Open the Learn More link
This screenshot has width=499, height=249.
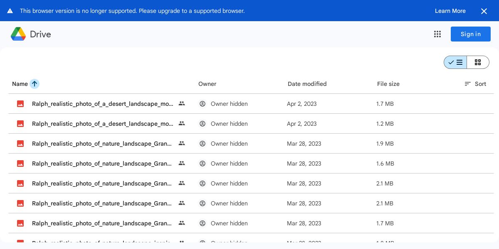pos(450,11)
